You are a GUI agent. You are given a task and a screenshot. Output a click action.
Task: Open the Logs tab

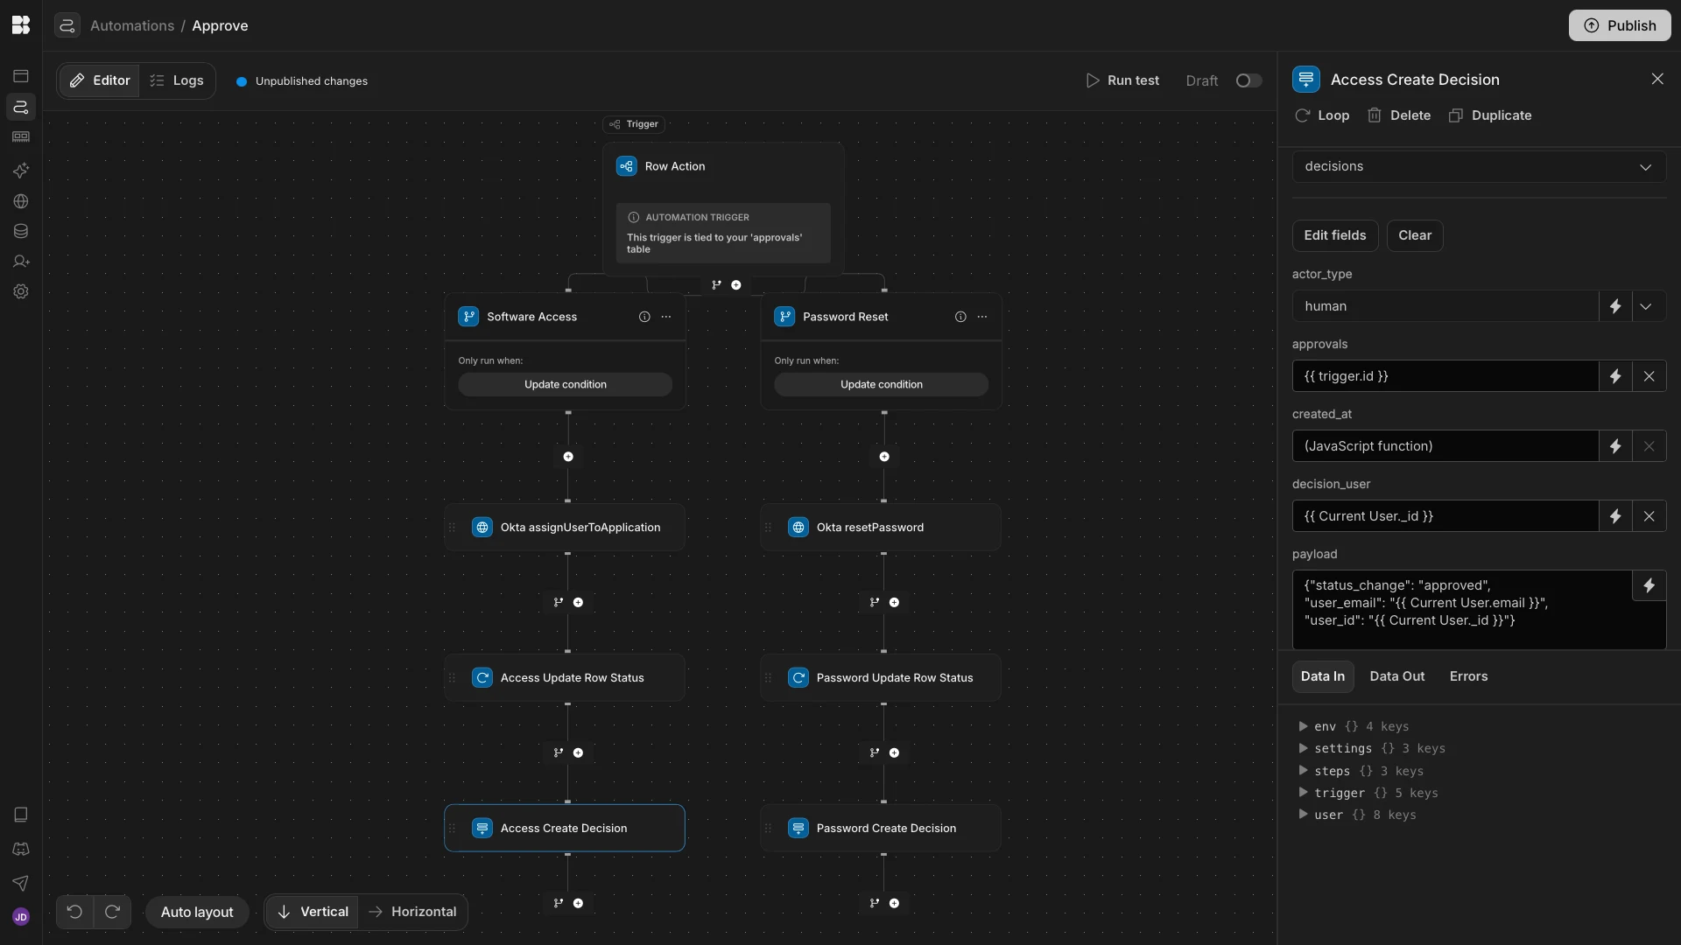(x=177, y=80)
